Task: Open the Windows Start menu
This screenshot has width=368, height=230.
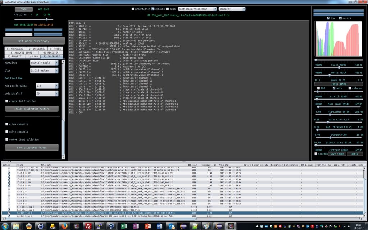Action: point(5,226)
